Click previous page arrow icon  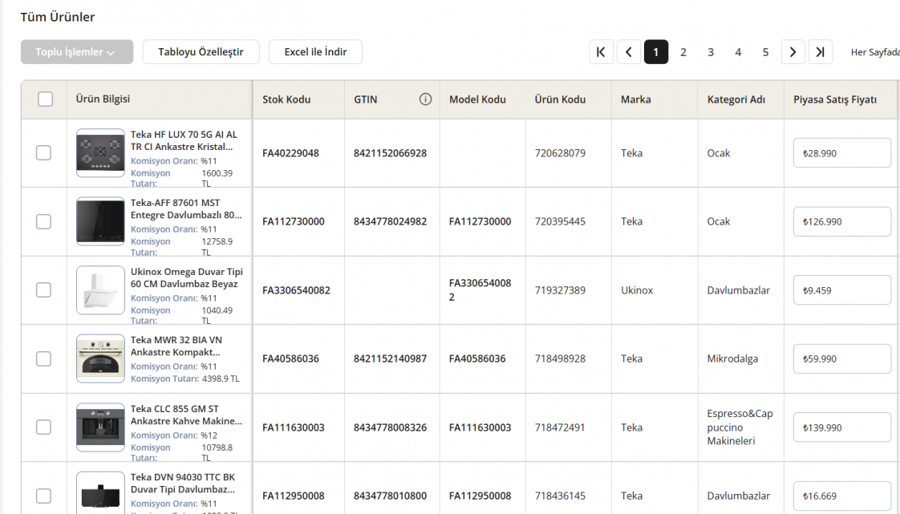[x=628, y=52]
